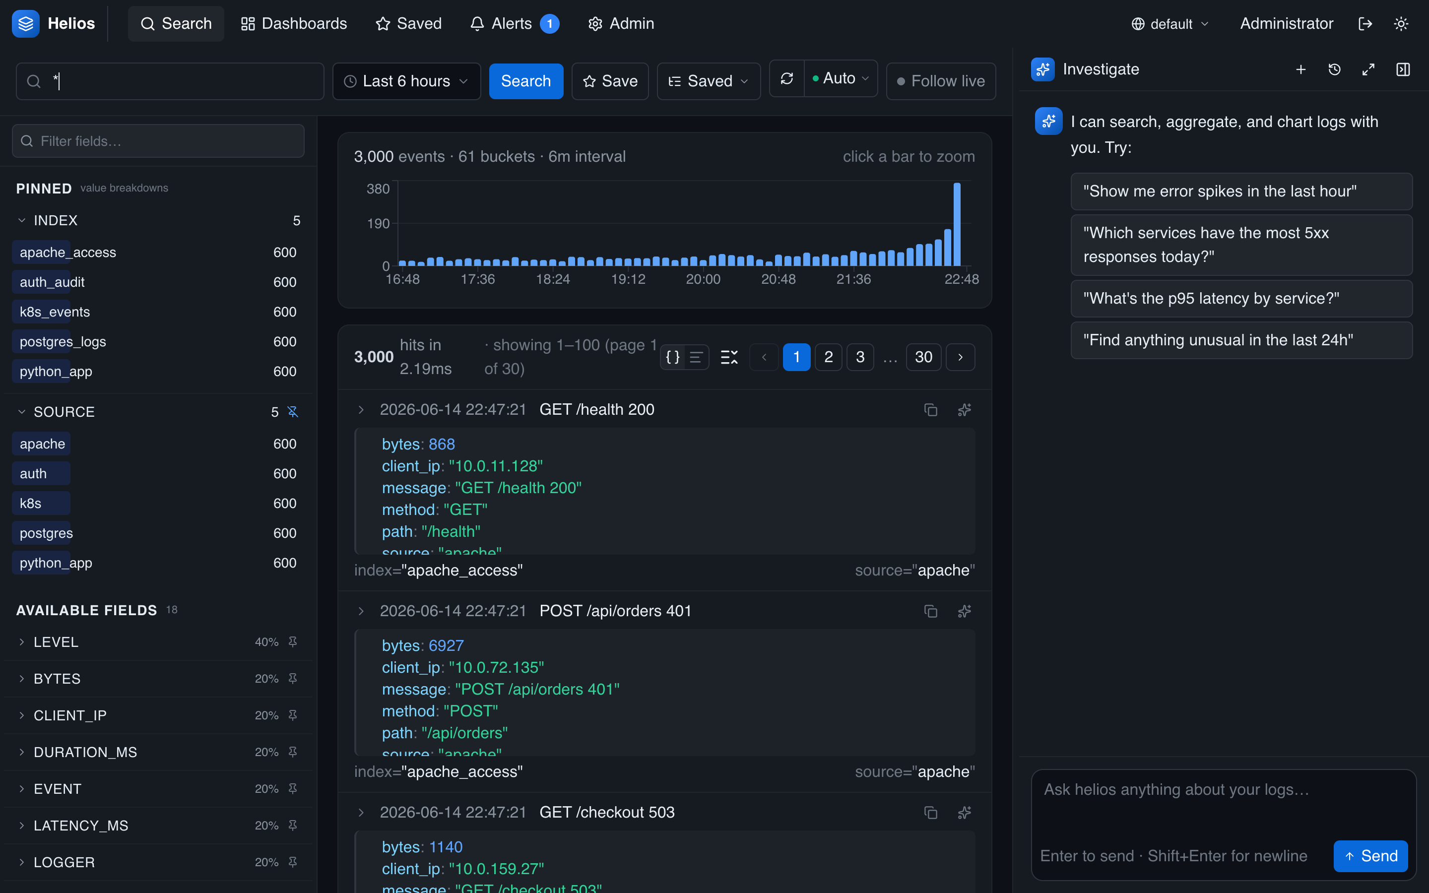Open the Admin tab
This screenshot has height=893, width=1429.
click(x=621, y=24)
